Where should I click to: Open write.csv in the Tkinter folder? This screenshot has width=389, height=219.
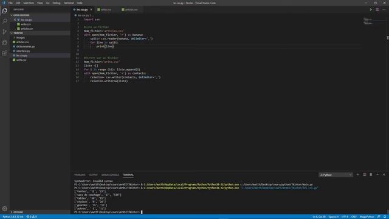point(21,60)
